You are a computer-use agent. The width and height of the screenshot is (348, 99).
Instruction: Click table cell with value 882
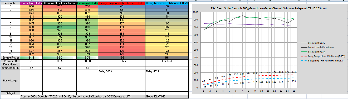87,13
